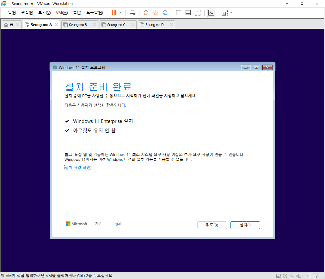Click text '아무것도 유지 안 함'
This screenshot has height=279, width=325.
coord(94,130)
